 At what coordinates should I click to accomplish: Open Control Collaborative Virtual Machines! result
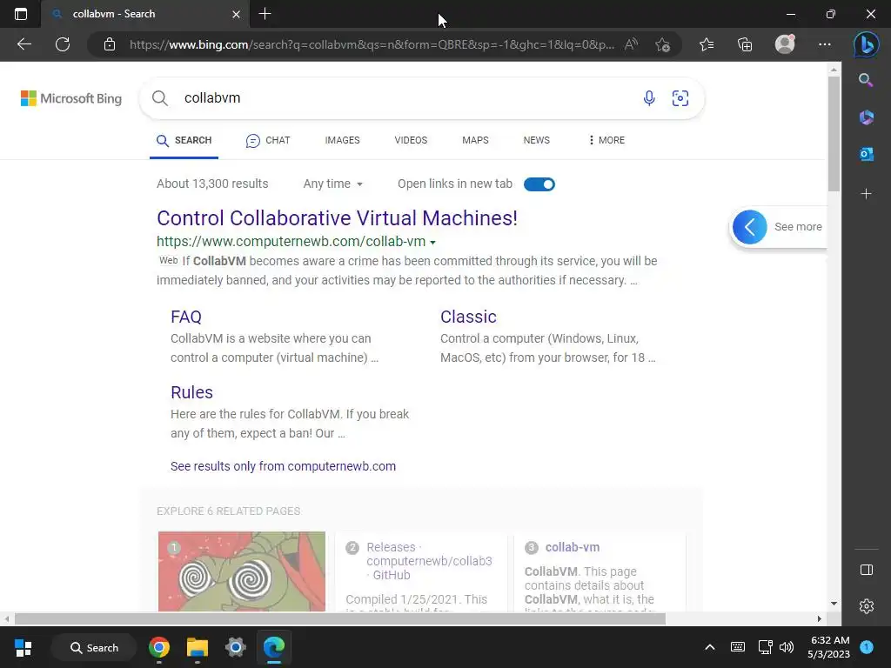(337, 218)
